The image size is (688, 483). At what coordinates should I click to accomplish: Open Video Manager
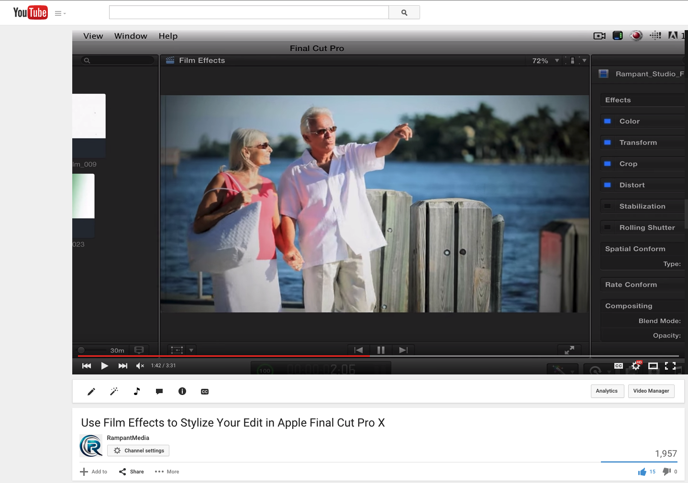pos(651,391)
